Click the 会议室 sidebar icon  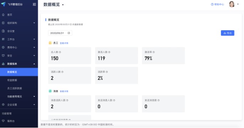(3, 31)
